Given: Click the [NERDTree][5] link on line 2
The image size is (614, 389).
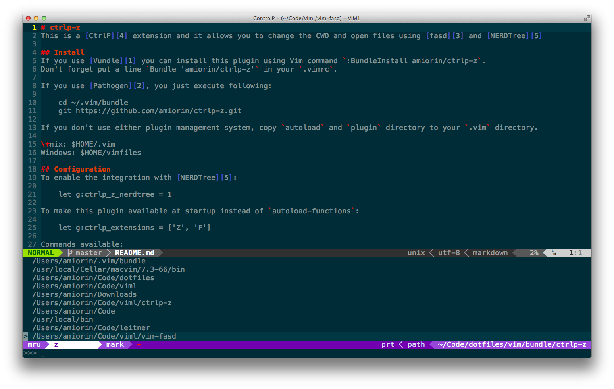Looking at the screenshot, I should coord(514,36).
